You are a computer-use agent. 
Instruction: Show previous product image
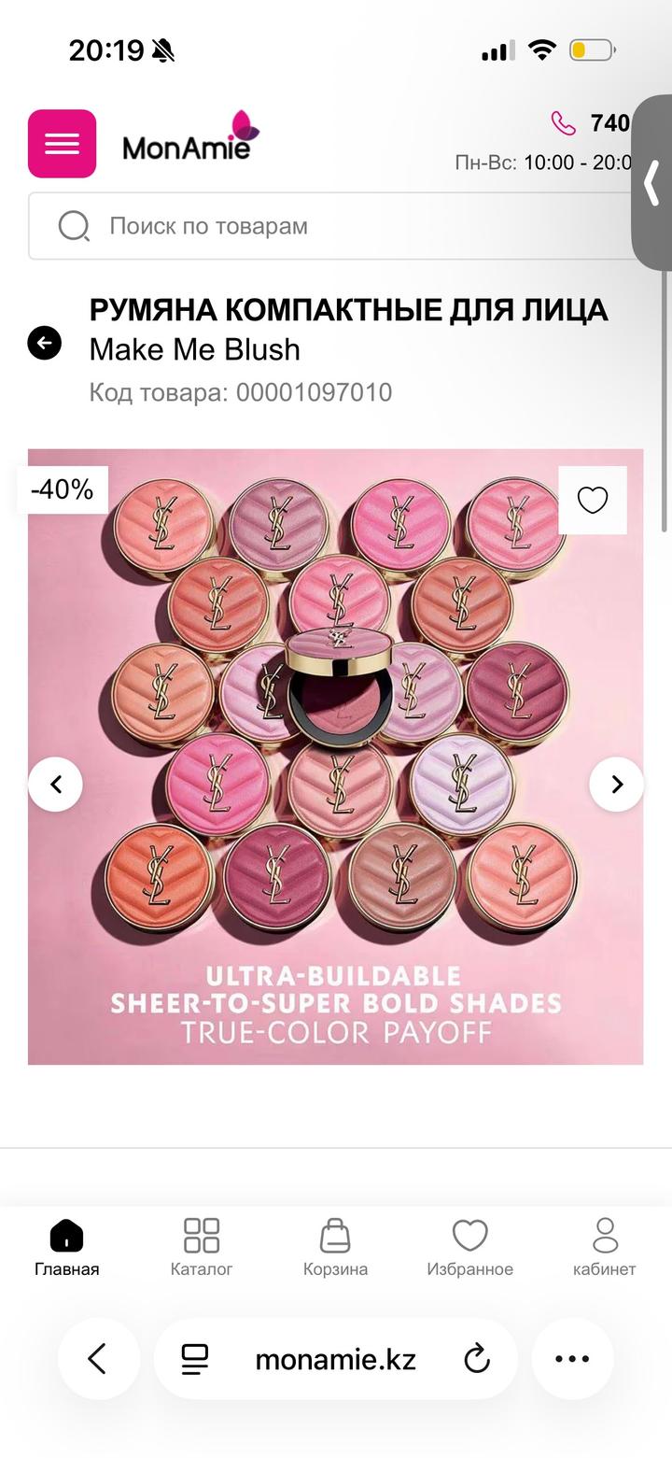[x=55, y=785]
